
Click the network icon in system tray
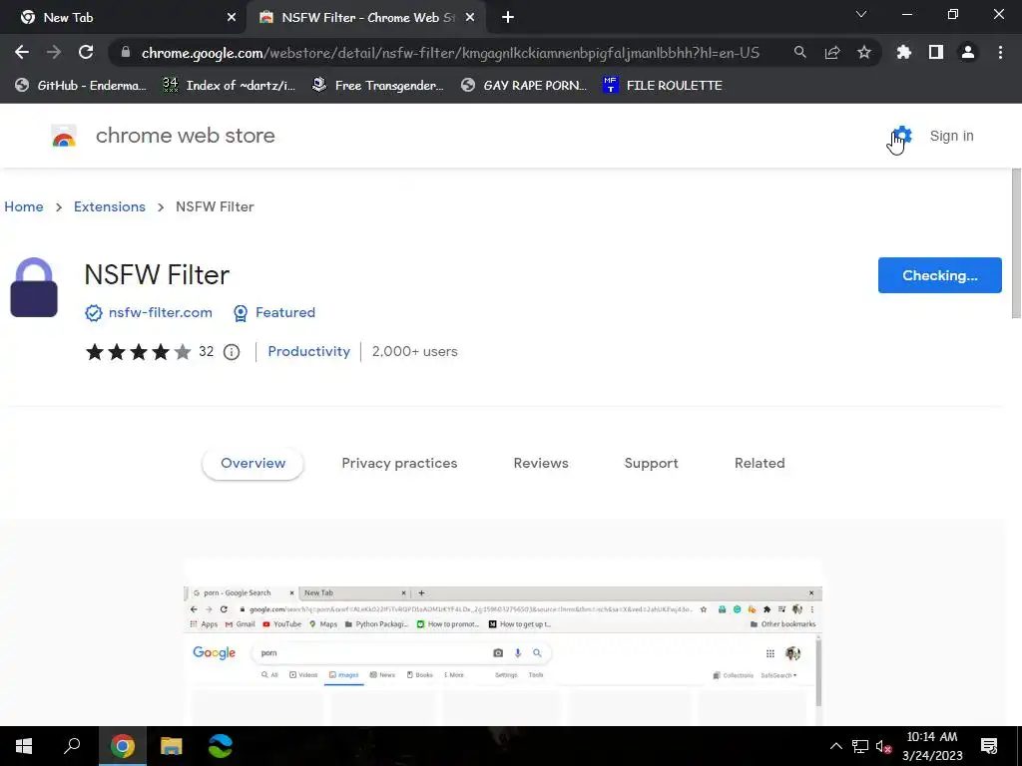859,746
